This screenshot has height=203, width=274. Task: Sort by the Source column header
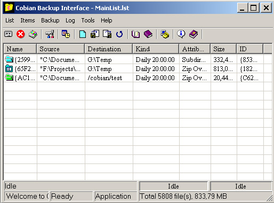click(x=61, y=49)
